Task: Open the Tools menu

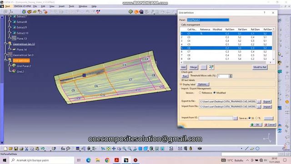Action: point(72,6)
